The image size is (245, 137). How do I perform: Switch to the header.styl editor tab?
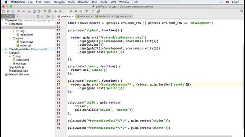[x=104, y=16]
